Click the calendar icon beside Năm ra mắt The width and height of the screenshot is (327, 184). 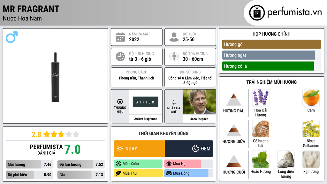(x=120, y=37)
